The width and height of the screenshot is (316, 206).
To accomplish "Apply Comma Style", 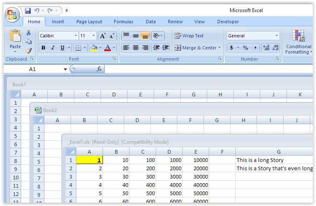I will click(255, 48).
